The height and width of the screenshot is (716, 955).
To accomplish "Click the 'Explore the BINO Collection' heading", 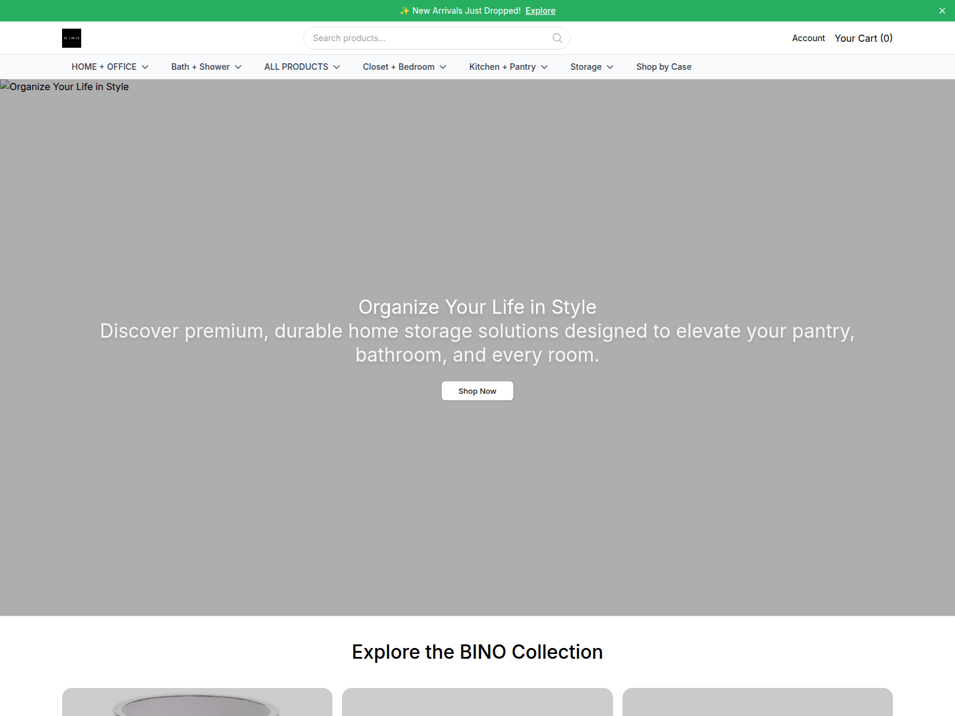I will 478,652.
